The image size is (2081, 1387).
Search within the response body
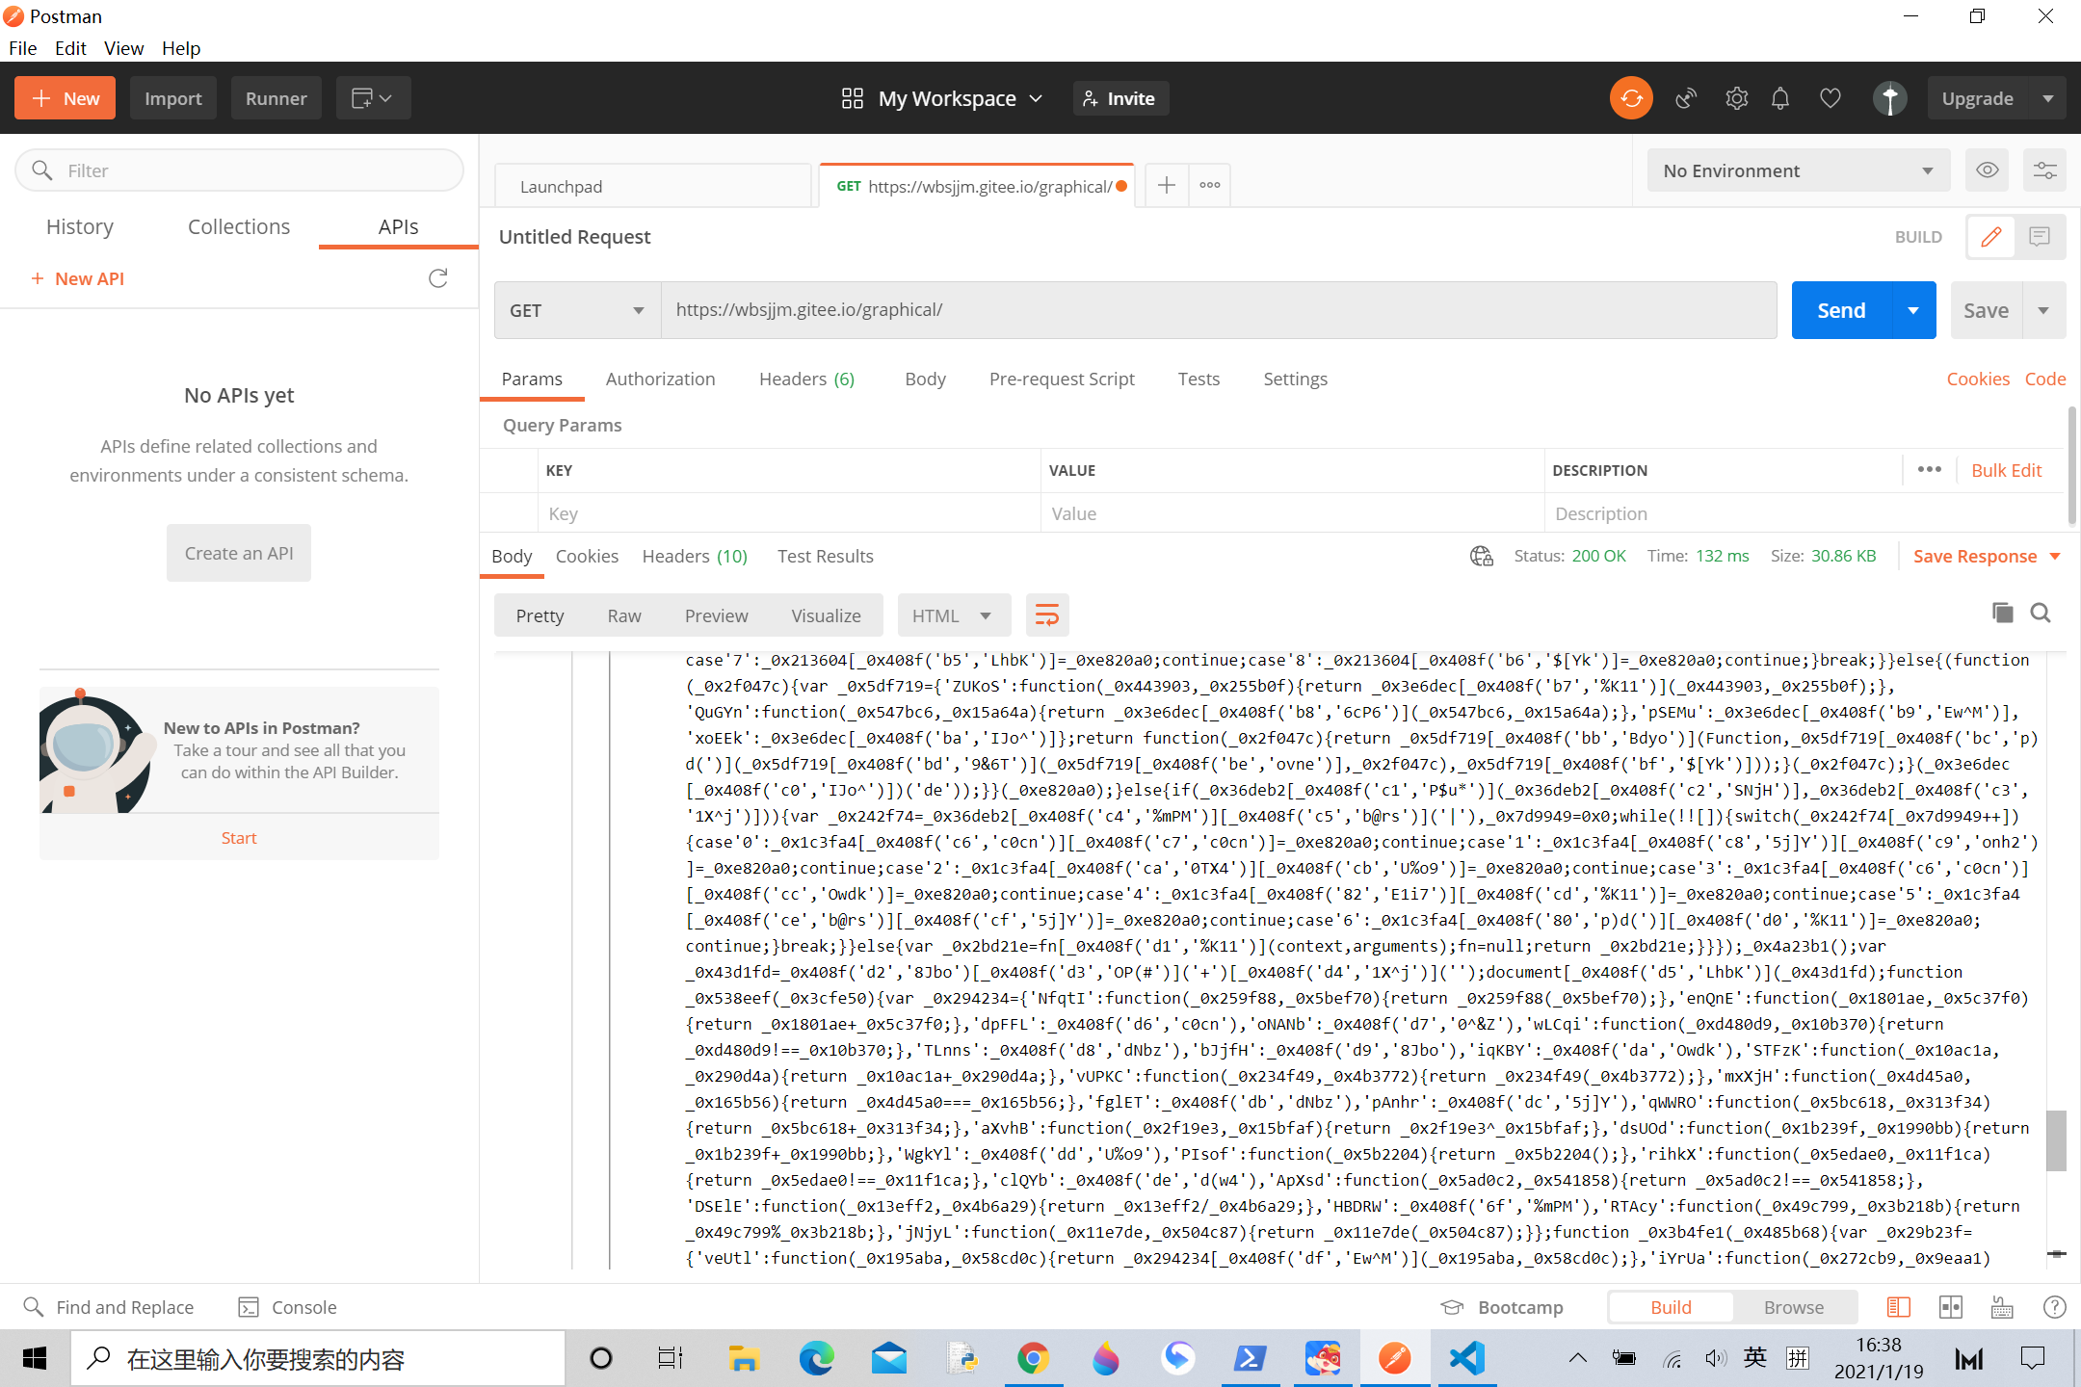(x=2041, y=614)
